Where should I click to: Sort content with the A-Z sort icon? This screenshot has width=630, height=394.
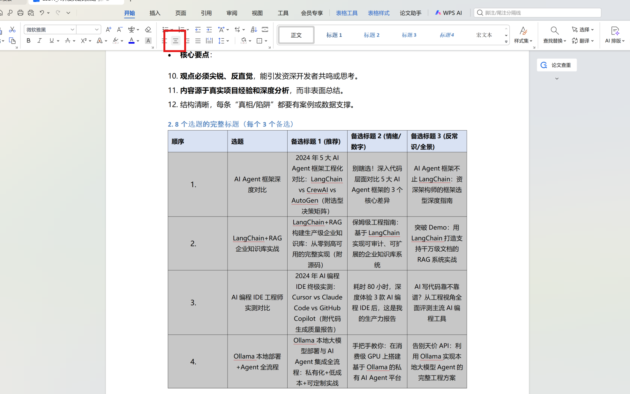pos(254,29)
